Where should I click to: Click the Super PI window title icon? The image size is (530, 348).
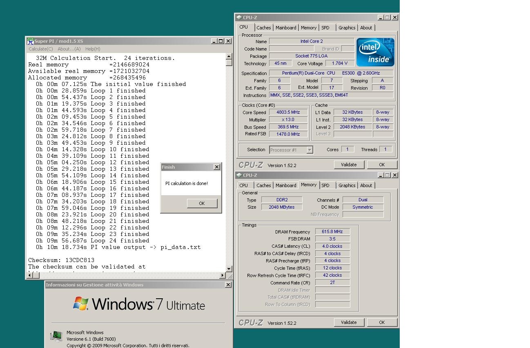(x=30, y=41)
